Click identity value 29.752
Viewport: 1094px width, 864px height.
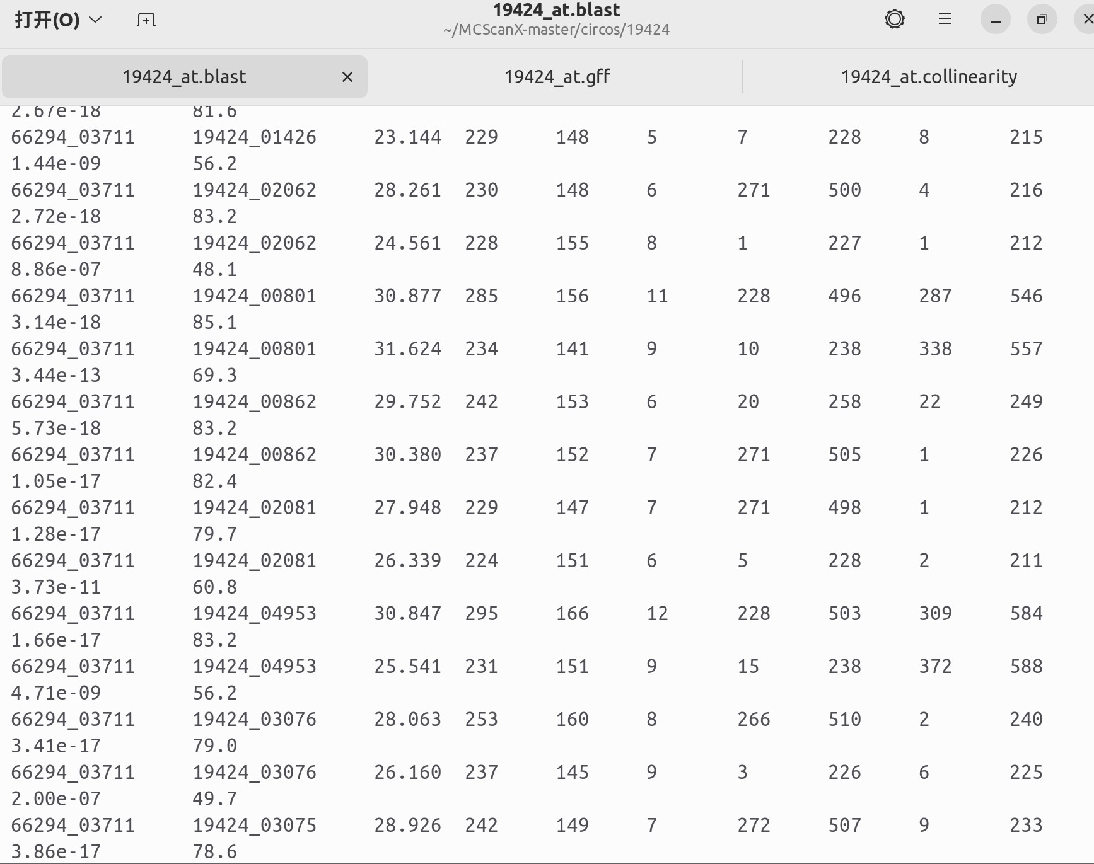click(x=407, y=402)
